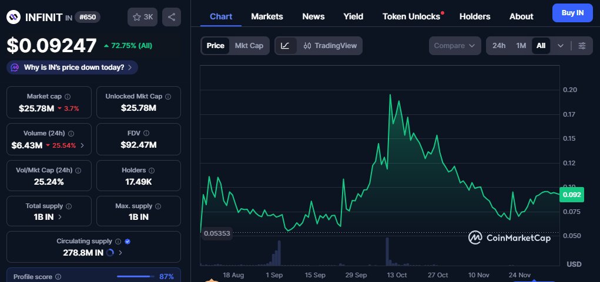Open the Yield tab

[x=353, y=16]
